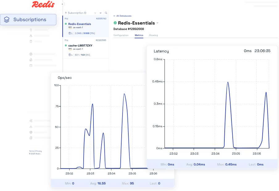Click the green active status checkmark icon
The width and height of the screenshot is (279, 191).
(x=115, y=23)
